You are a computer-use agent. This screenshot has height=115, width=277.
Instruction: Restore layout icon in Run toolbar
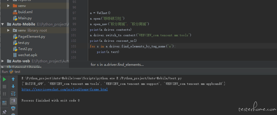coord(4,103)
